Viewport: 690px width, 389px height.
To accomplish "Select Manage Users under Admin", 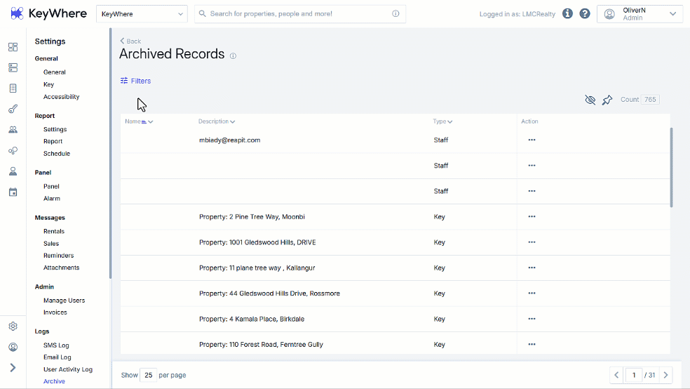I will point(65,301).
